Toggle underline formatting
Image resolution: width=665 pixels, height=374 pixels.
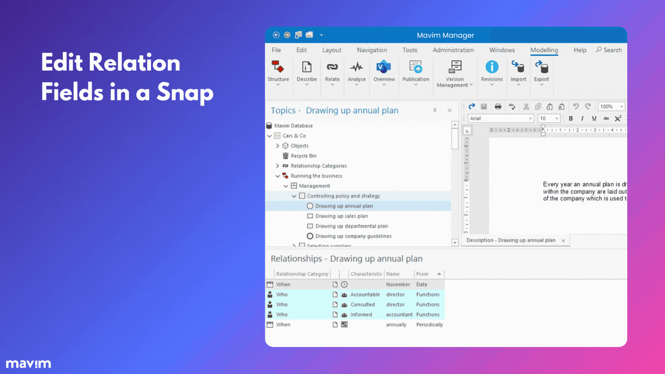coord(594,118)
